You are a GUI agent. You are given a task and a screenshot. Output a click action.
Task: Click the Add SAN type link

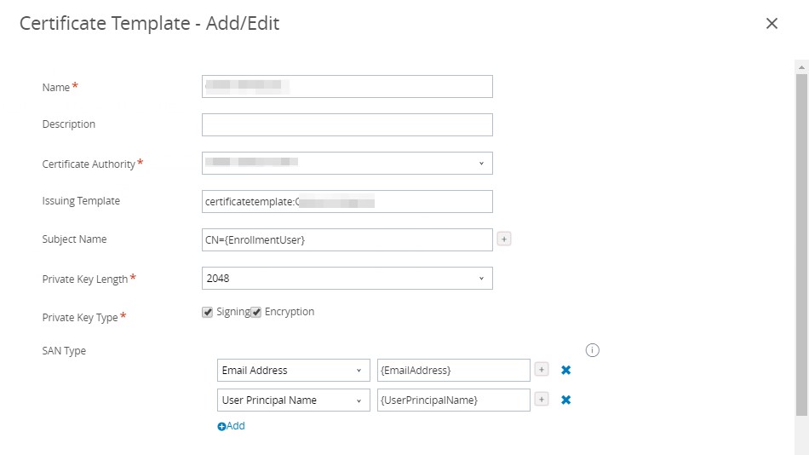232,426
